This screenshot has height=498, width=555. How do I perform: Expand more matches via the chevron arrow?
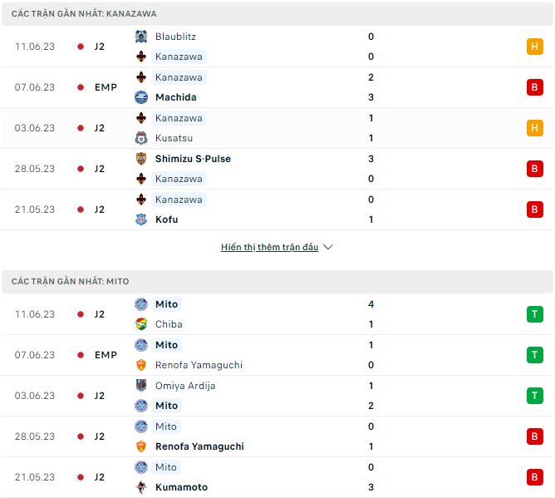click(327, 247)
